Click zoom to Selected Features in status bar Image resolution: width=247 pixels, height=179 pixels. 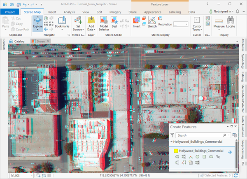(202, 175)
